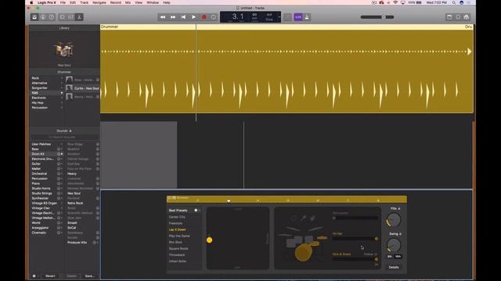Open Spotlight search in the menu bar
The width and height of the screenshot is (501, 281).
point(454,2)
